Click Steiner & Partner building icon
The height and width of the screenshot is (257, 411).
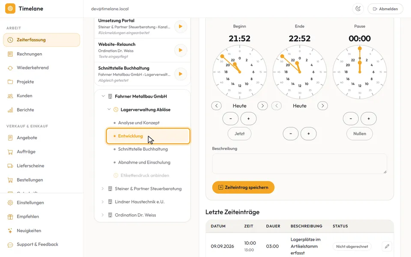[x=110, y=188]
